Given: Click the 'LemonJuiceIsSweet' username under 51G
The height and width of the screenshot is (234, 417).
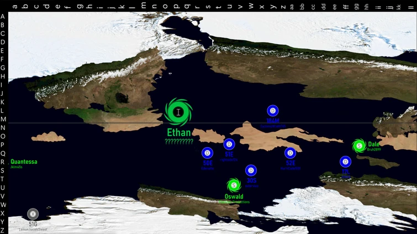Looking at the screenshot, I should pos(33,230).
